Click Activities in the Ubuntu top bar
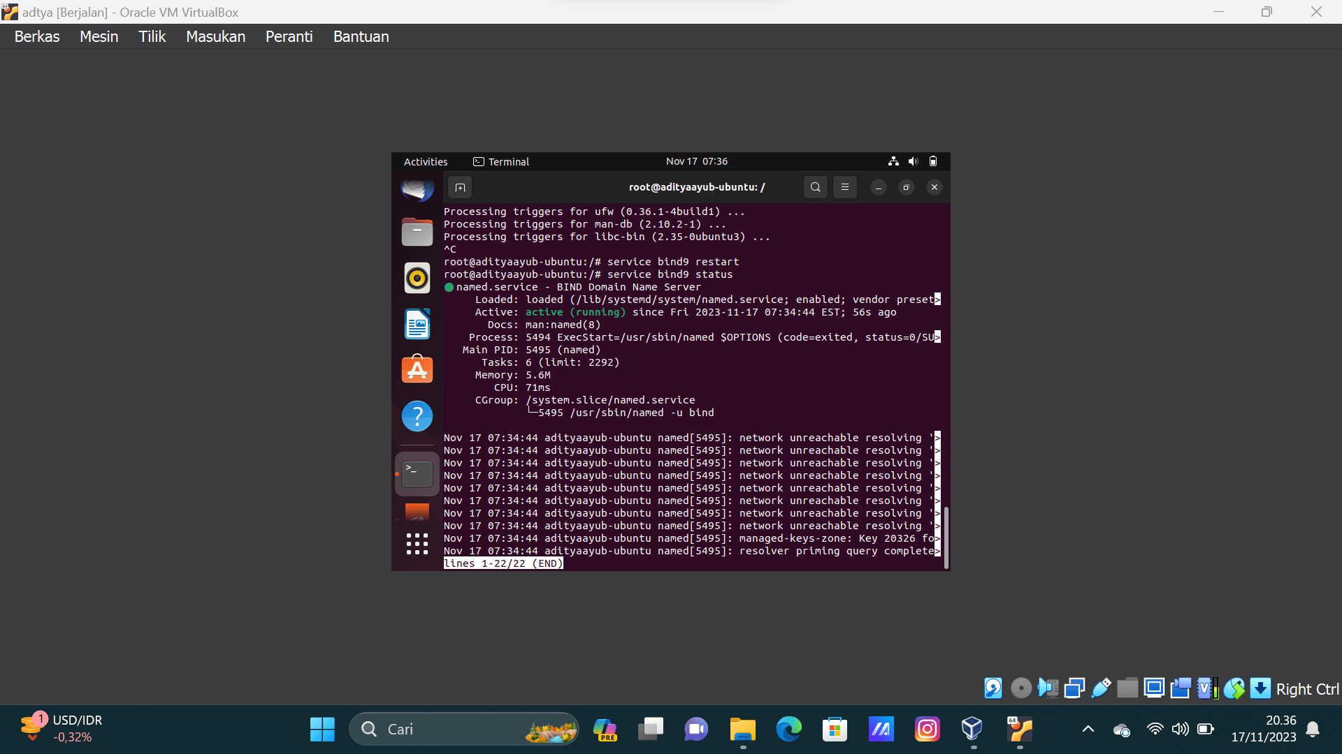Viewport: 1342px width, 754px height. [x=426, y=161]
